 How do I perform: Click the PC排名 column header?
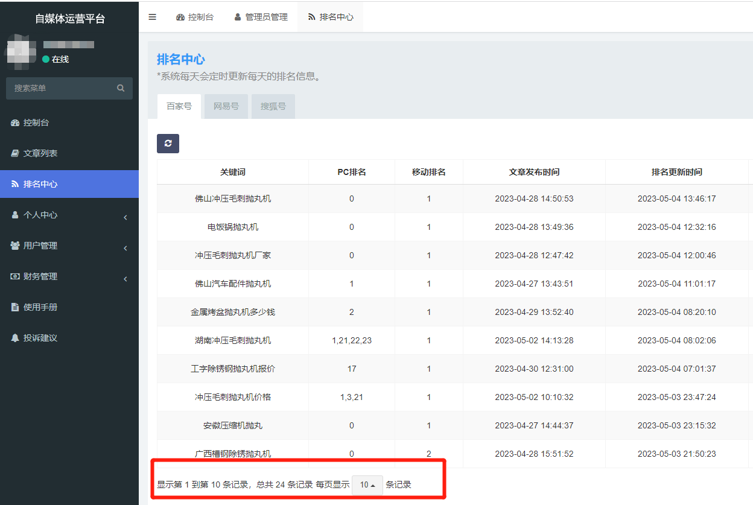351,172
